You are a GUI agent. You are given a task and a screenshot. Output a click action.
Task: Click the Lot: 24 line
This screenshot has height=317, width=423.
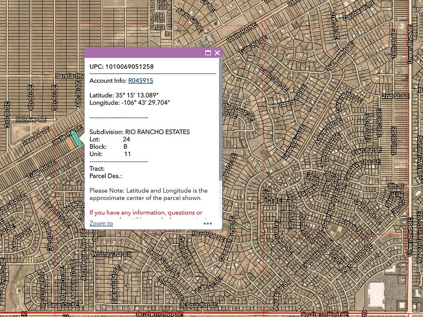[x=110, y=140]
